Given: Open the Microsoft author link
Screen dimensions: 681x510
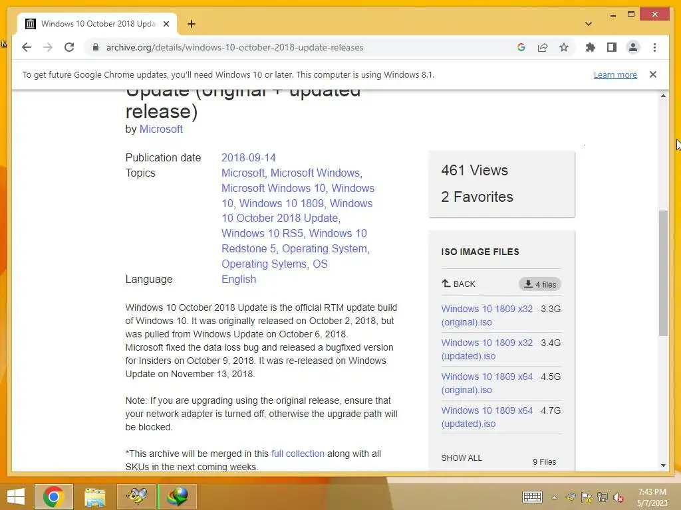Looking at the screenshot, I should pyautogui.click(x=161, y=129).
